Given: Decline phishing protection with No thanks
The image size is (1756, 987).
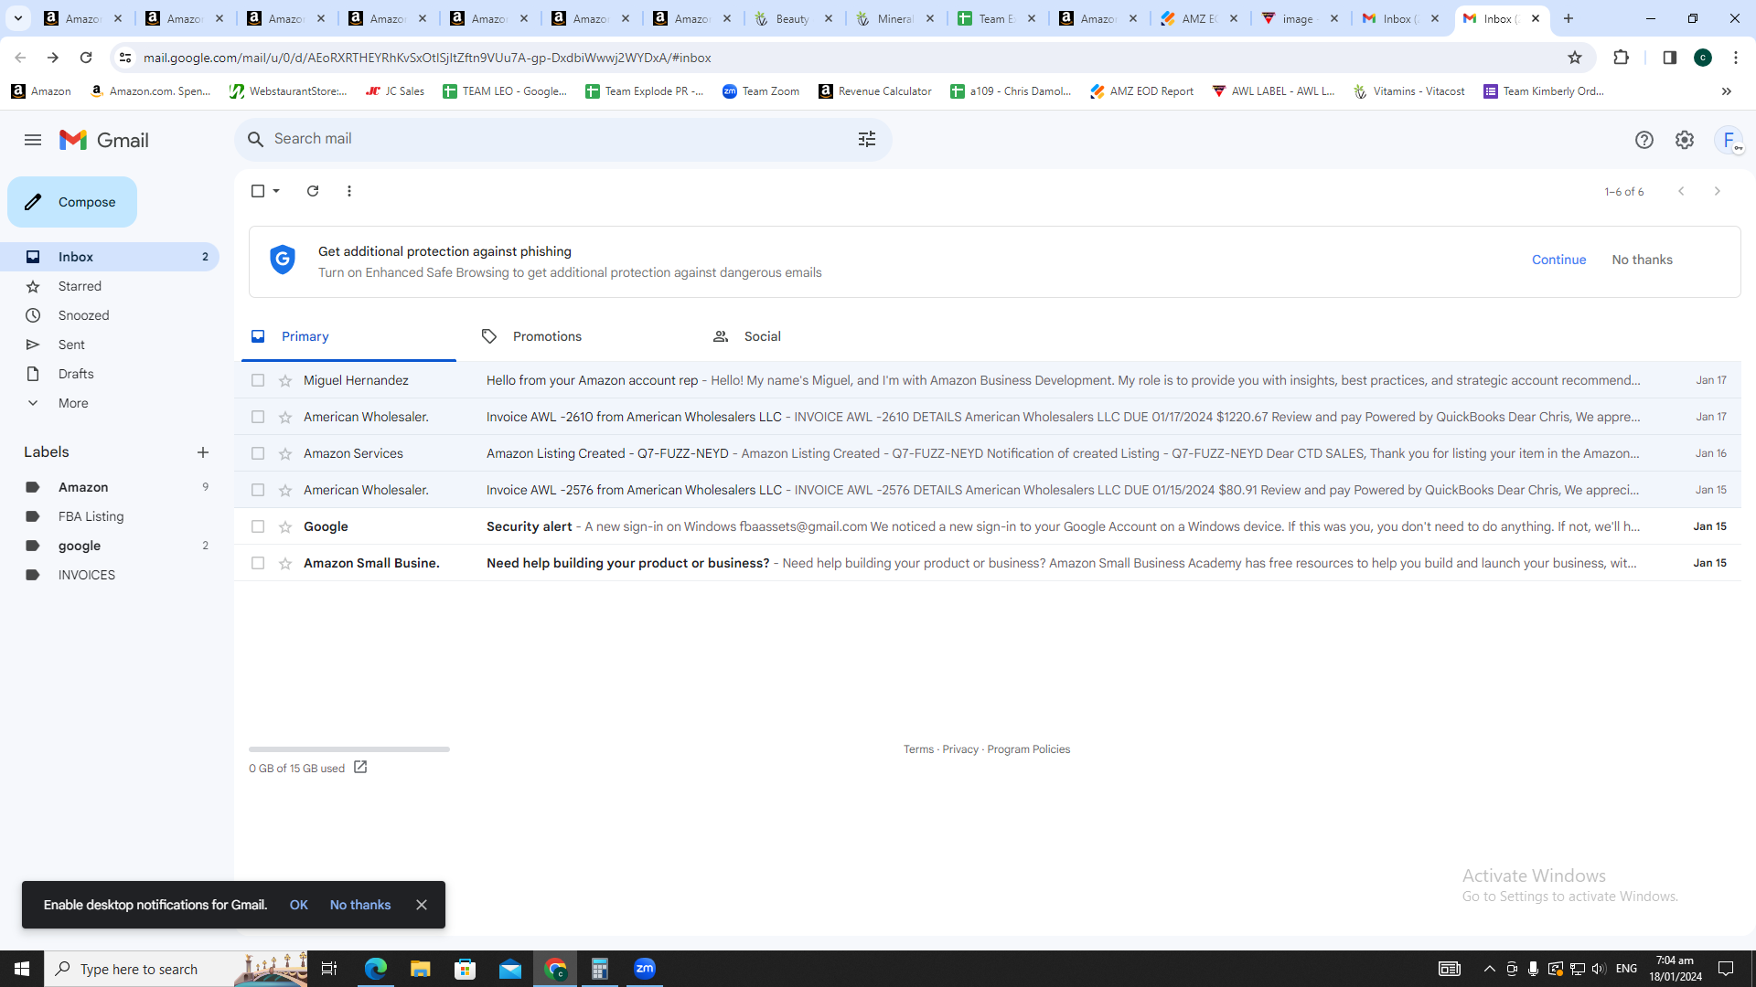Looking at the screenshot, I should tap(1643, 260).
